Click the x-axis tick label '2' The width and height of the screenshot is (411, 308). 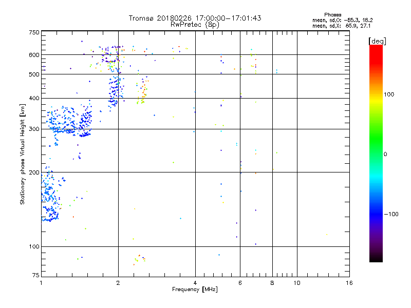[118, 283]
